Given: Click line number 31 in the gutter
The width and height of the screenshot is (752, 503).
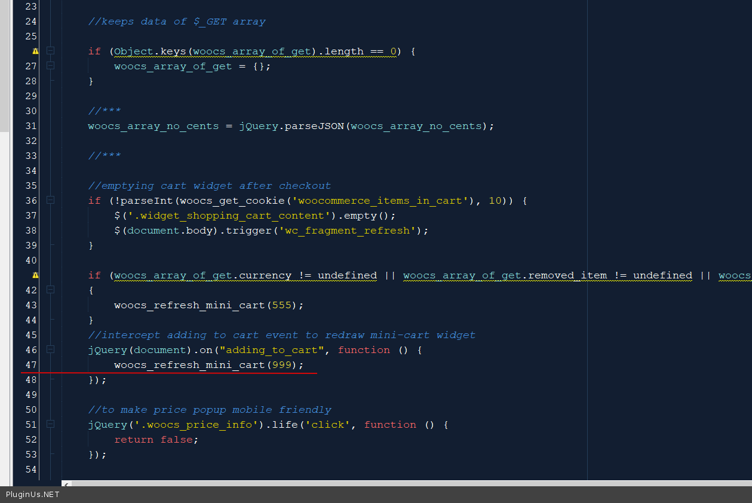Looking at the screenshot, I should pos(30,126).
